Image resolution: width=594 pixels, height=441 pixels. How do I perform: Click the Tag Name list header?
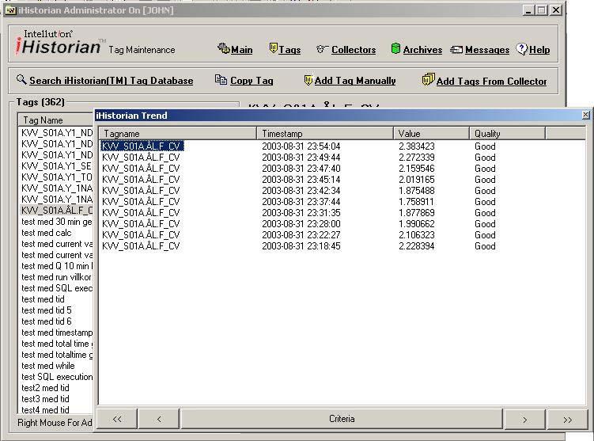(55, 120)
